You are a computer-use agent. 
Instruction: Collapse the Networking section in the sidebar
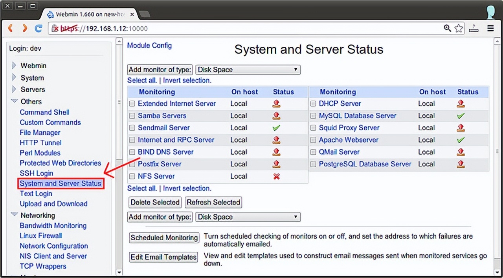pyautogui.click(x=14, y=215)
